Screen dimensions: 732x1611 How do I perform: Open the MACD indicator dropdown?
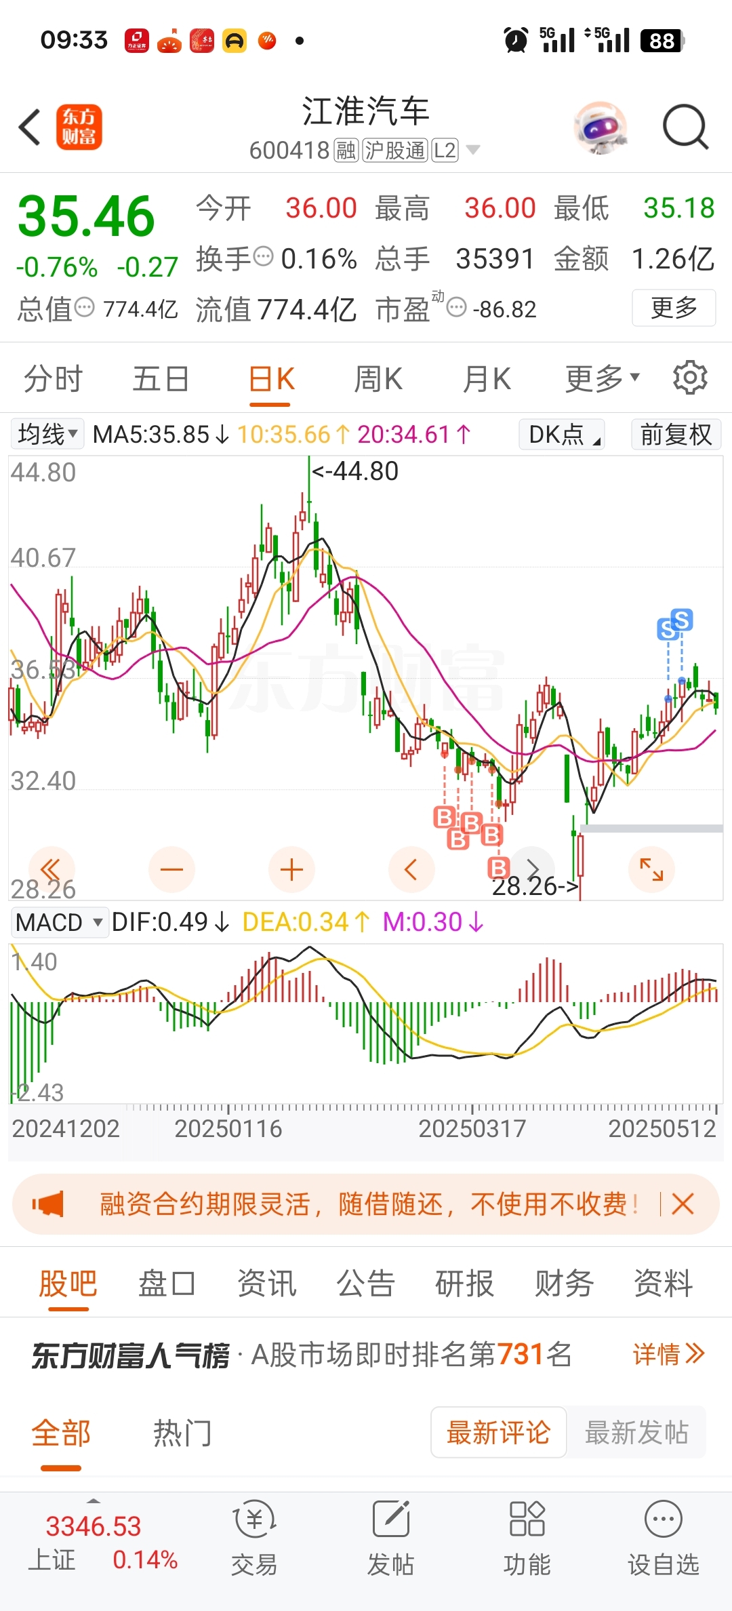pos(60,922)
